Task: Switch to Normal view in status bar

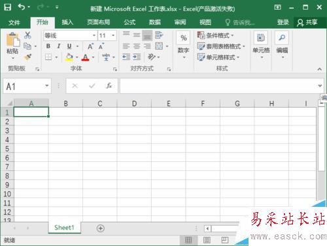Action: 188,240
